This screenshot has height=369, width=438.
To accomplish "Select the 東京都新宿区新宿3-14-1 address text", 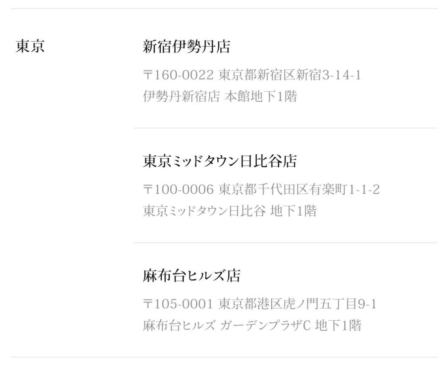I will (290, 76).
